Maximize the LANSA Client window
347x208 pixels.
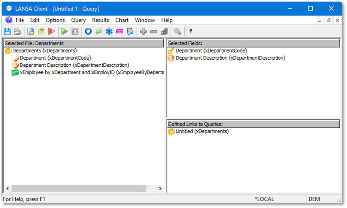pos(310,9)
